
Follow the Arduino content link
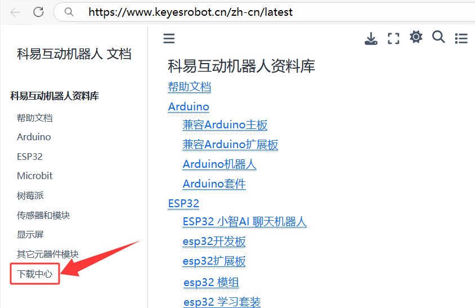(x=189, y=107)
